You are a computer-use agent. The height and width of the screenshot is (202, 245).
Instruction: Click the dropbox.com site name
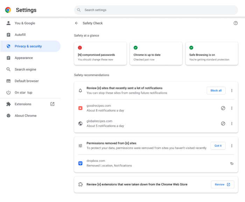pos(96,161)
